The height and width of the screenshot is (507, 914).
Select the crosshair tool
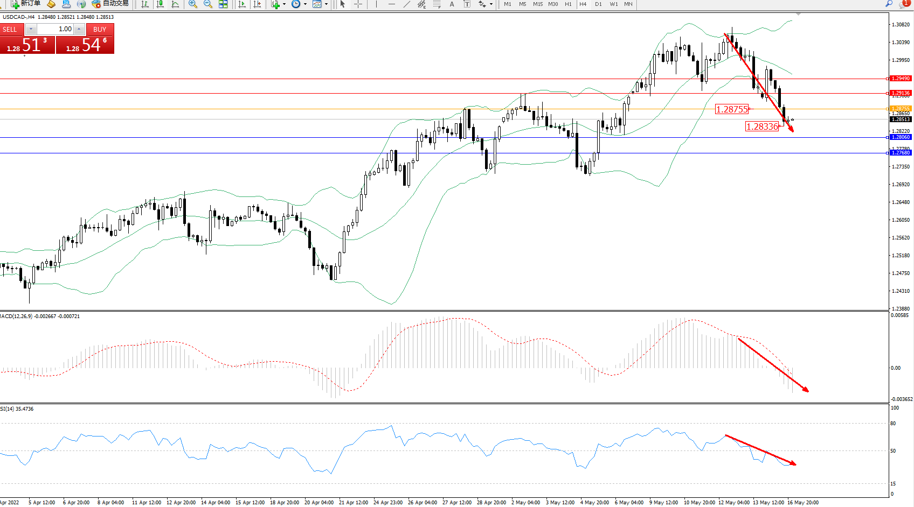click(x=358, y=4)
